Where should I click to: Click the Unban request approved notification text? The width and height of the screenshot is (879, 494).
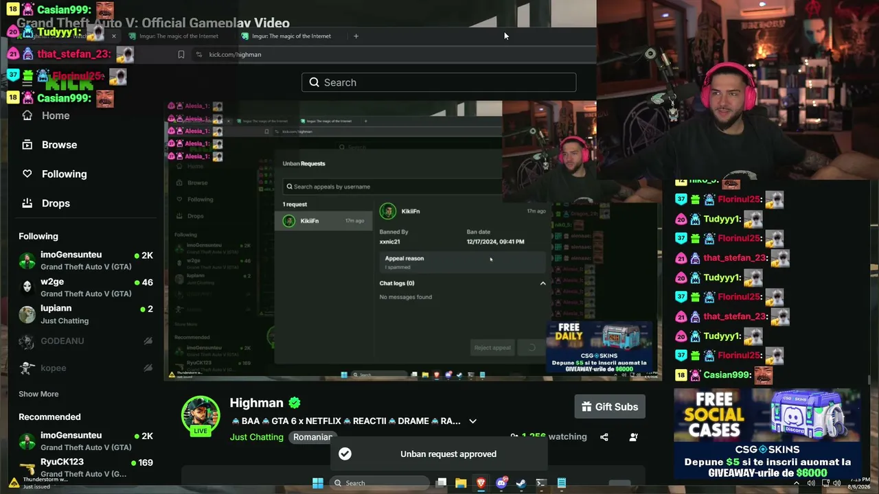pos(448,454)
